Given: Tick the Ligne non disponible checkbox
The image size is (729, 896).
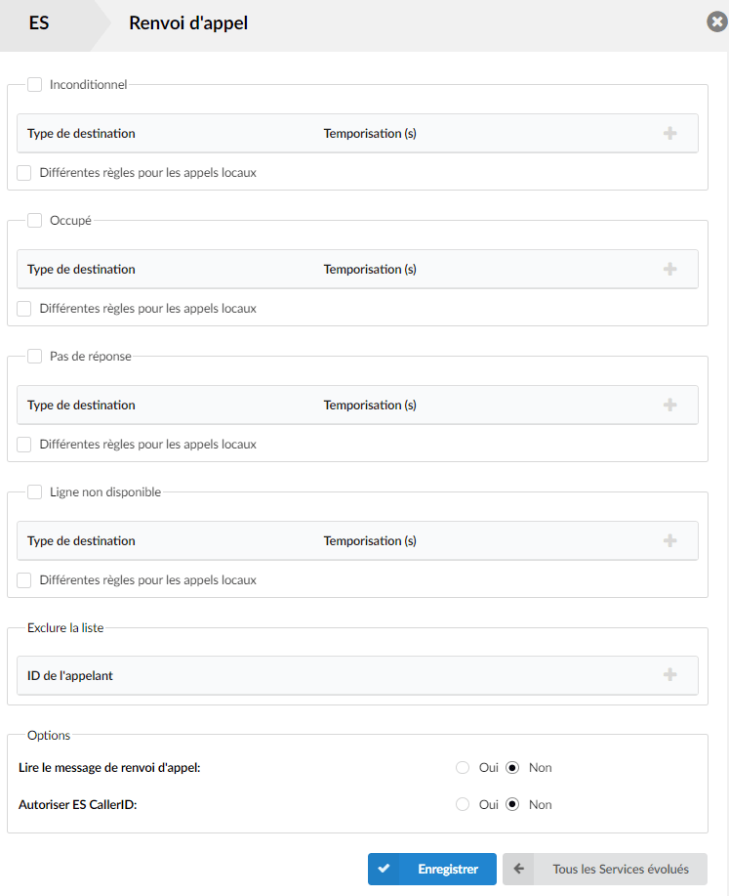Looking at the screenshot, I should (35, 492).
